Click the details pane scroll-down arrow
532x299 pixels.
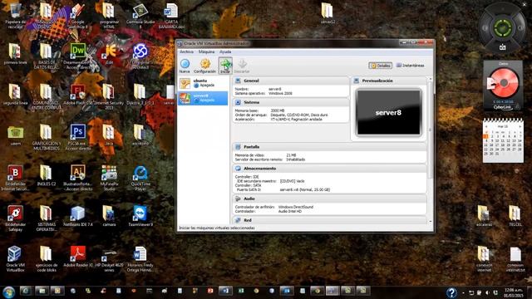[431, 222]
